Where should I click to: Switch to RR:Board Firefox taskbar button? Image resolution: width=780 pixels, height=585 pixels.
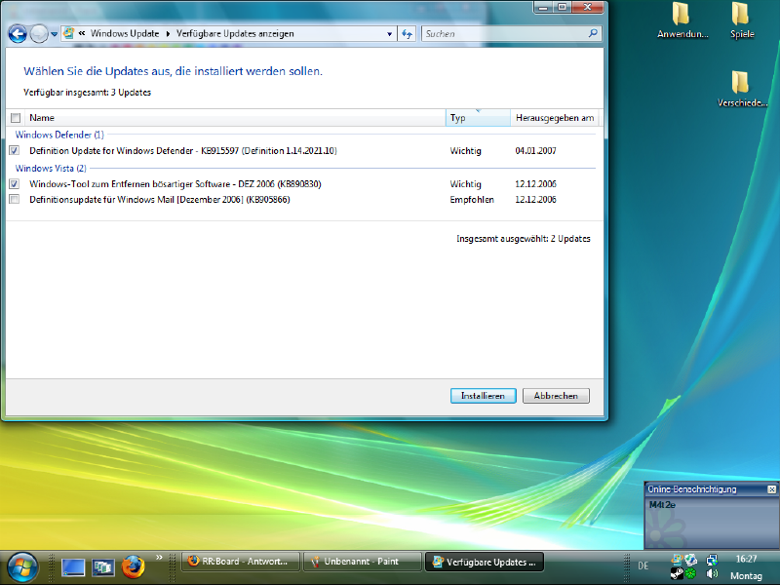click(x=241, y=562)
